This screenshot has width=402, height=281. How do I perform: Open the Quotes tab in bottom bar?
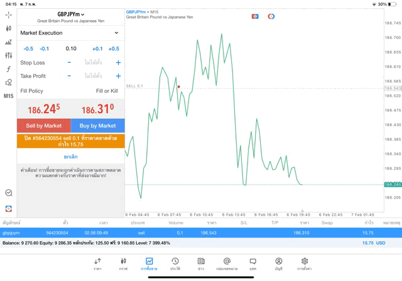click(97, 263)
